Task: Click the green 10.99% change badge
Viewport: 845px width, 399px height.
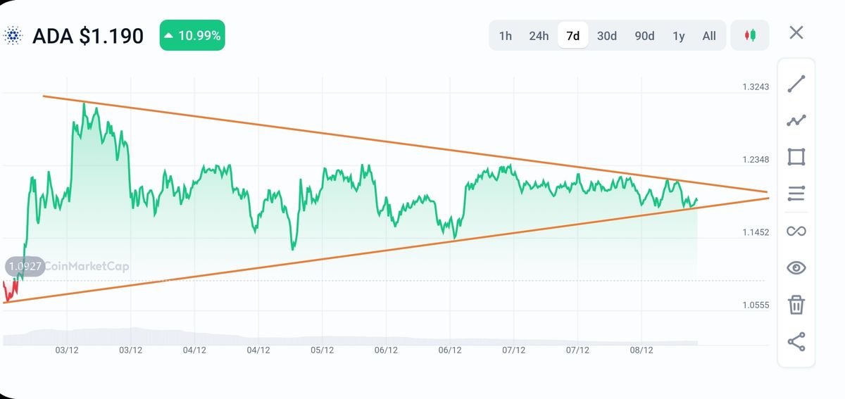Action: pyautogui.click(x=192, y=35)
